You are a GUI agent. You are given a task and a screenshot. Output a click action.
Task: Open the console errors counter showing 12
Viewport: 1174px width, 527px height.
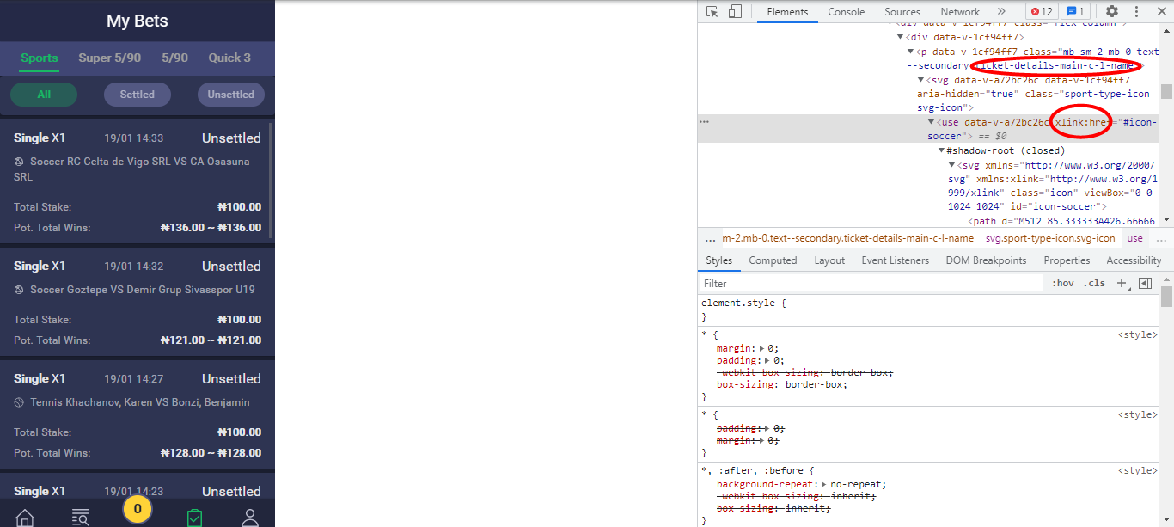pyautogui.click(x=1041, y=11)
